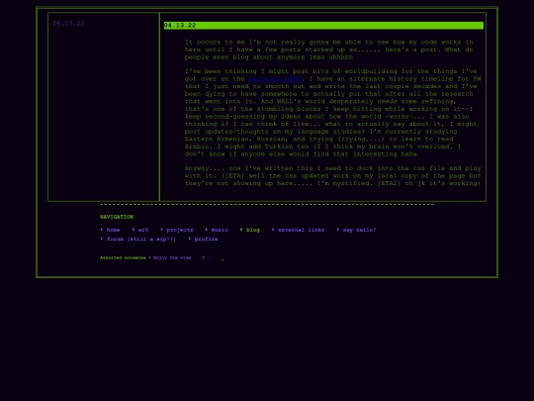Open the external links page
534x401 pixels.
301,230
